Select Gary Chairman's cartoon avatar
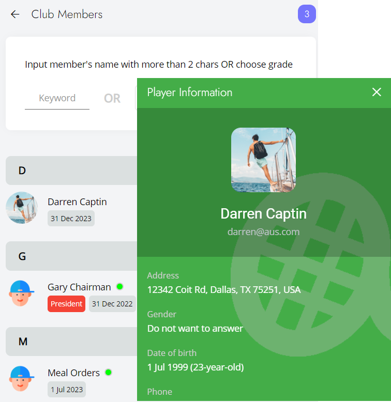Viewport: 391px width, 402px height. [x=22, y=293]
